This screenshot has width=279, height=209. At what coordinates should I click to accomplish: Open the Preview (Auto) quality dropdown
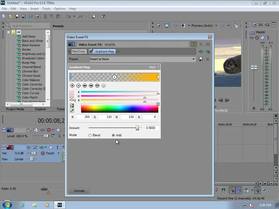(x=216, y=26)
